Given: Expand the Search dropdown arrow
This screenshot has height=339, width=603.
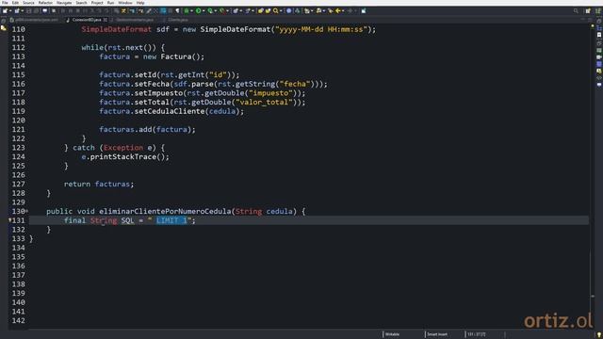Looking at the screenshot, I should pyautogui.click(x=281, y=10).
